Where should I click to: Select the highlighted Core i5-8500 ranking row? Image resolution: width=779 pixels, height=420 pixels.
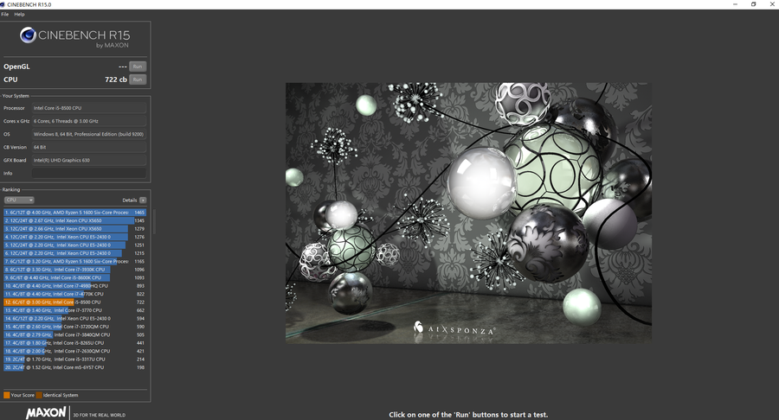click(69, 302)
